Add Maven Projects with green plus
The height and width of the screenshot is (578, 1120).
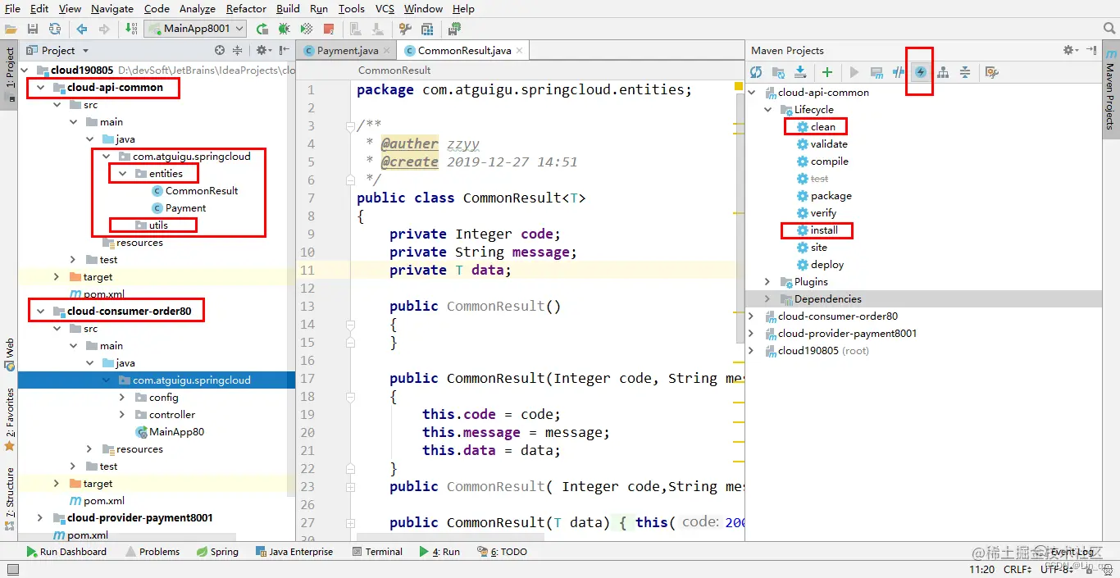click(x=827, y=72)
